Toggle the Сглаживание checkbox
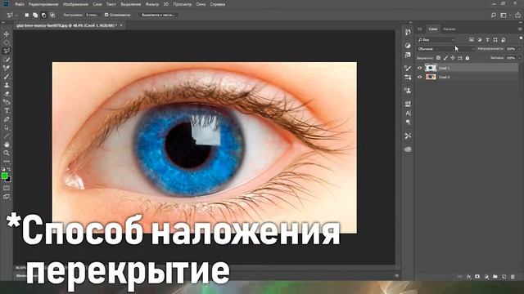 (106, 15)
